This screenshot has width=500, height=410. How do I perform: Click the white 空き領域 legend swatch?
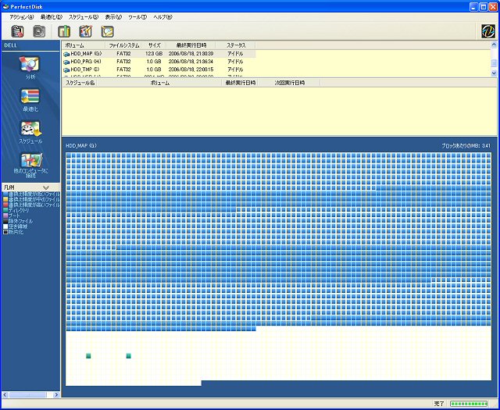pyautogui.click(x=5, y=226)
